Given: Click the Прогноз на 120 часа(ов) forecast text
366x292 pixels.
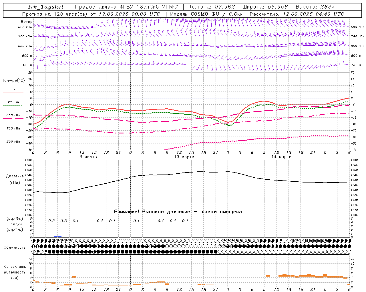Looking at the screenshot, I should click(x=55, y=14).
